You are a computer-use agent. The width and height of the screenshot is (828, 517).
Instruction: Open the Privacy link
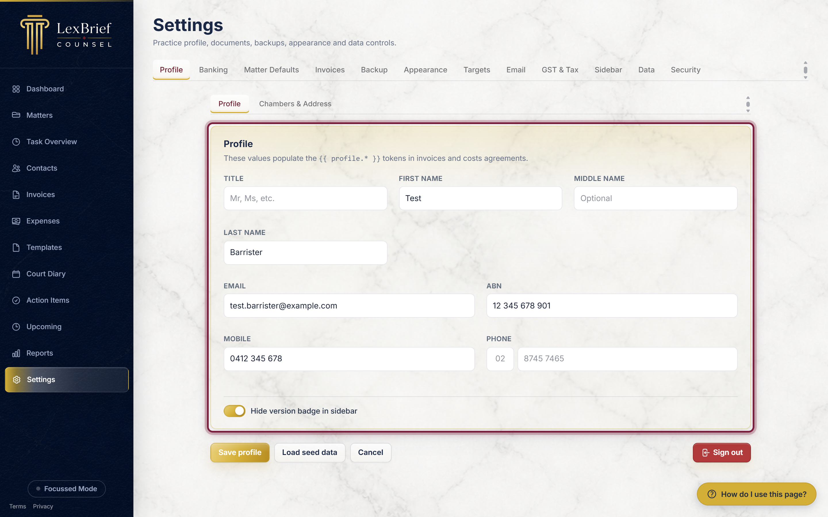(x=43, y=506)
